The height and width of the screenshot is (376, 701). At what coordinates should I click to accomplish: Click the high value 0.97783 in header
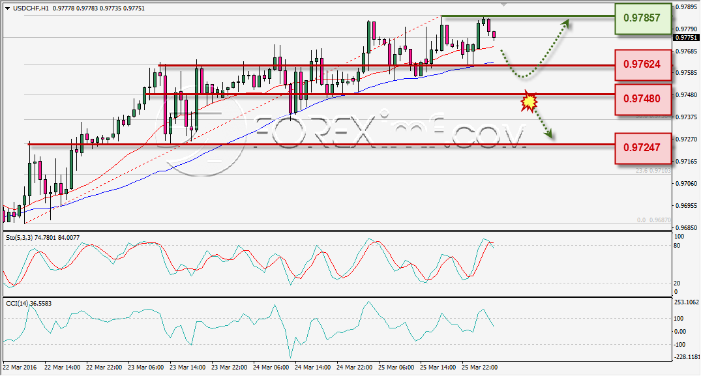point(87,8)
